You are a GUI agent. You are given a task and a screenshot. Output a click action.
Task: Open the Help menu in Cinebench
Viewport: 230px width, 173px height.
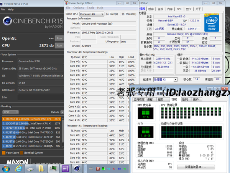(x=10, y=9)
